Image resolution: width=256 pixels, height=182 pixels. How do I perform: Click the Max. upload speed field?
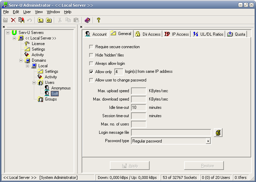(139, 91)
